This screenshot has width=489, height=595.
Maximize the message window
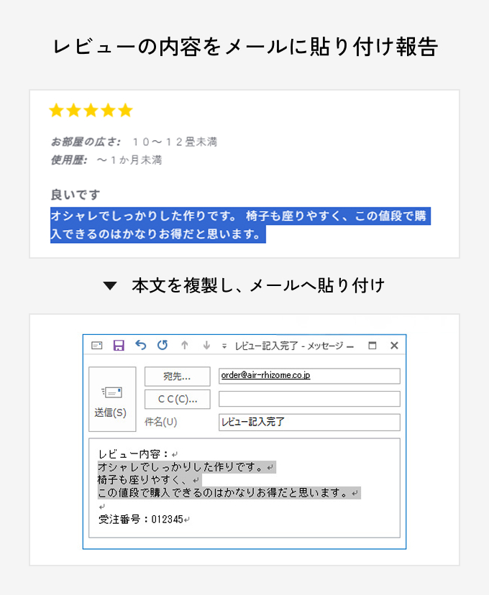click(x=372, y=346)
